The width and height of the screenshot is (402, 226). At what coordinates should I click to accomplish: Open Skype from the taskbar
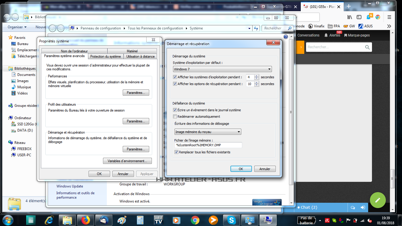tap(231, 220)
